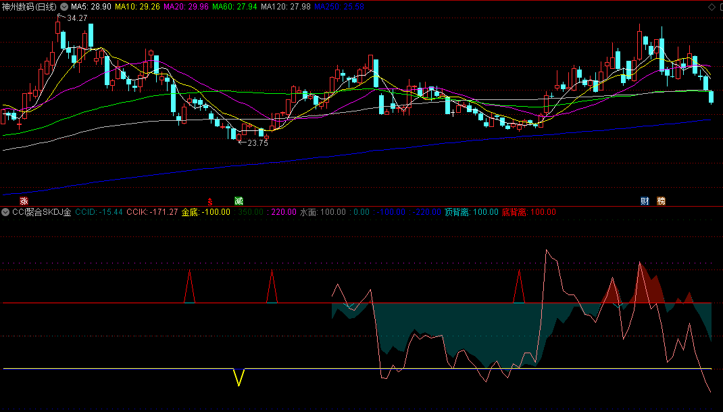Click the CCI聚合SKDJ金 indicator name
The image size is (723, 412).
click(x=42, y=212)
